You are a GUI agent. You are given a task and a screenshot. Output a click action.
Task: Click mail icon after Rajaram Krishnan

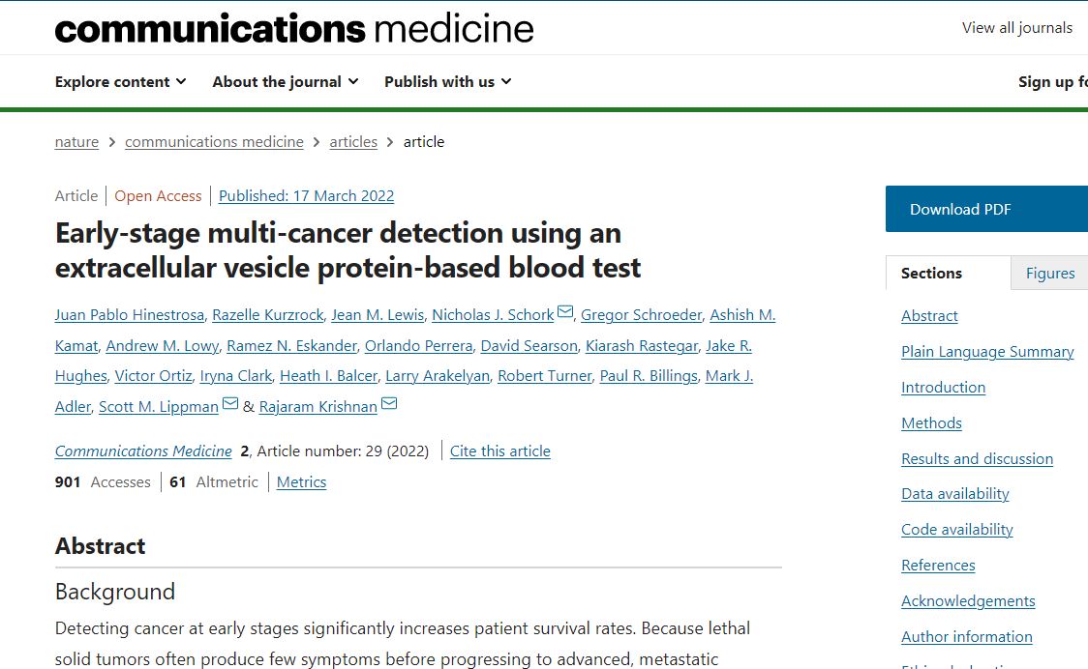click(389, 403)
